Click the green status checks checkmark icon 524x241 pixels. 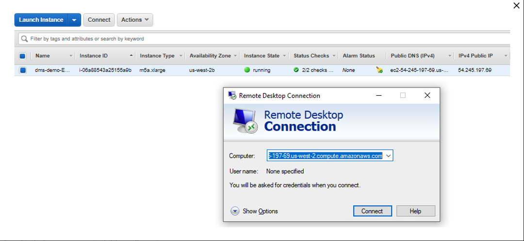296,70
